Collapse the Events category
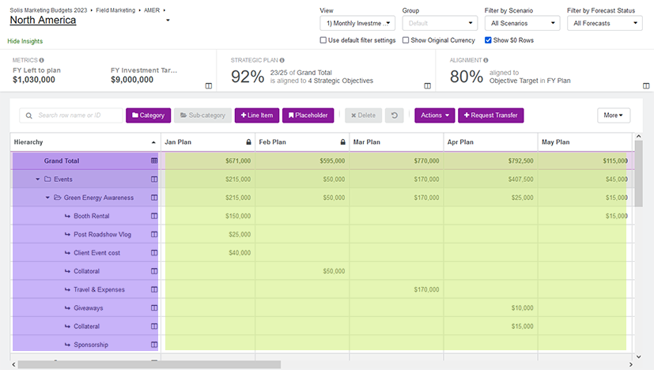654x370 pixels. pos(37,179)
